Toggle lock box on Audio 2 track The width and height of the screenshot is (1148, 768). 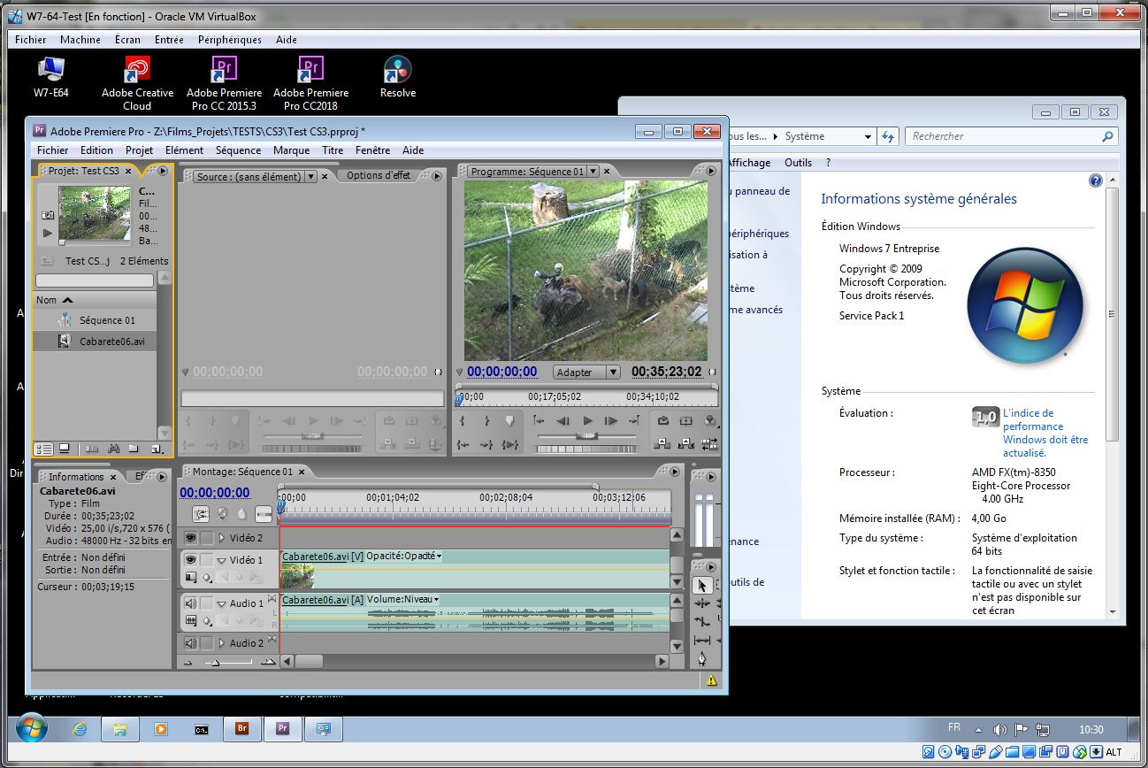[206, 643]
